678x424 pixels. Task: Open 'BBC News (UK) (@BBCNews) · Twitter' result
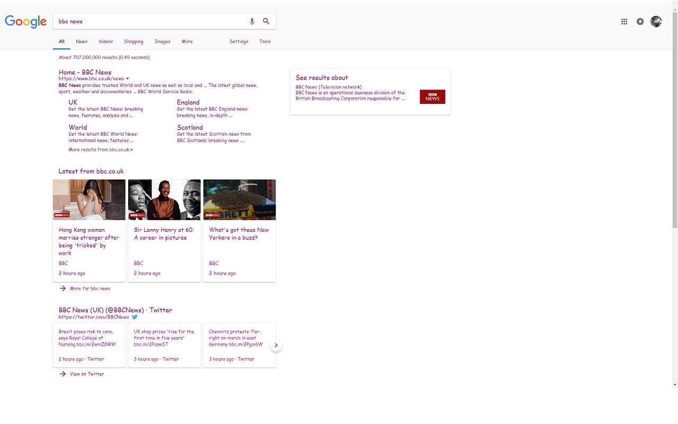115,310
